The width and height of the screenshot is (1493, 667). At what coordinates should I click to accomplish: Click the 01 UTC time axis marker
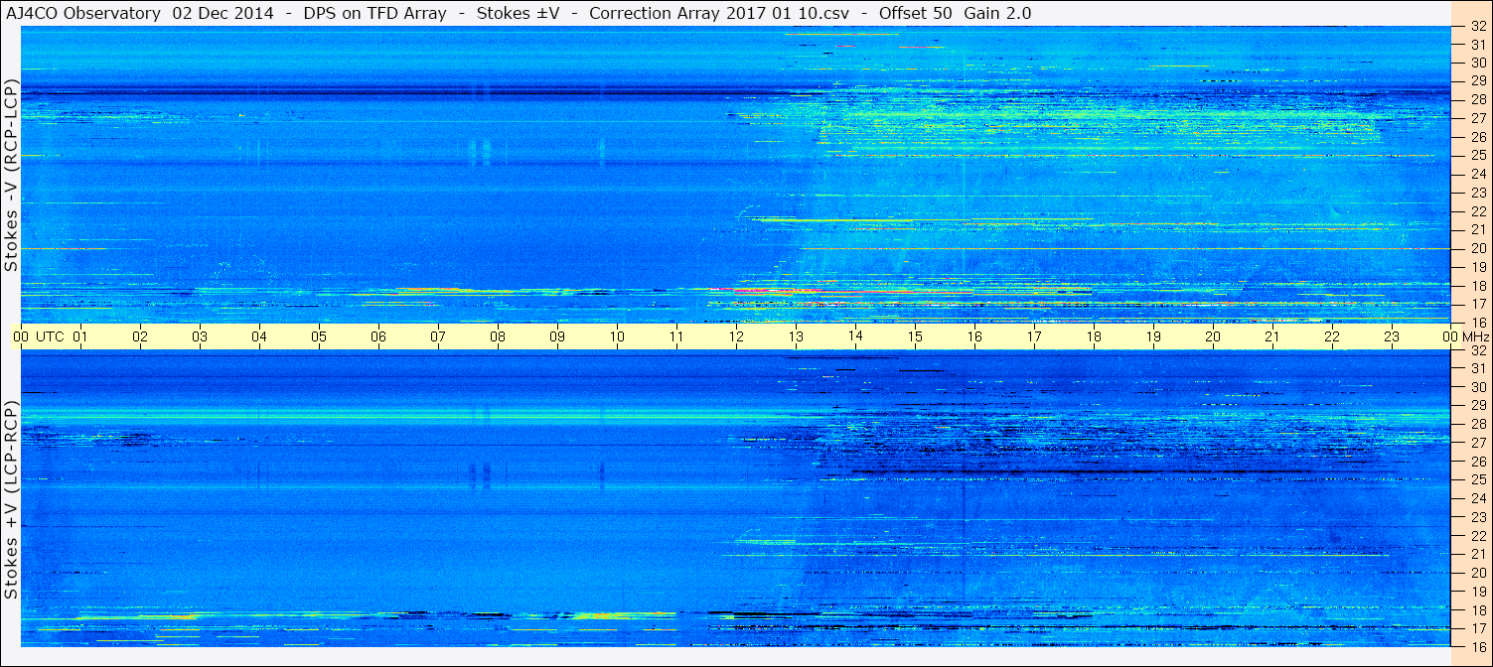(x=79, y=336)
